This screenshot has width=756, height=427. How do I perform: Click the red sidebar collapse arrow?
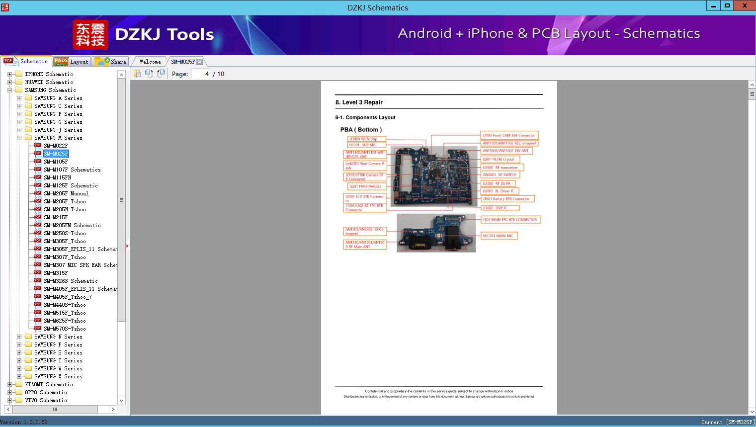(128, 246)
